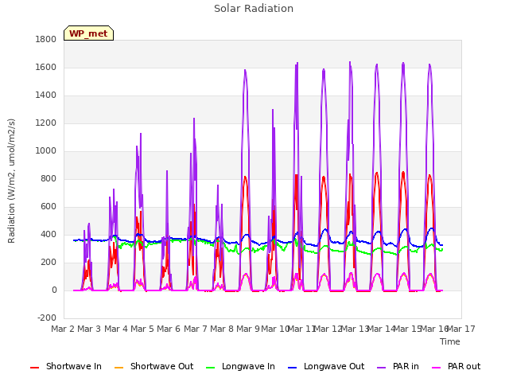Click the PAR in peak on Mar 5
Screen dimensions: 509x382
141,134
